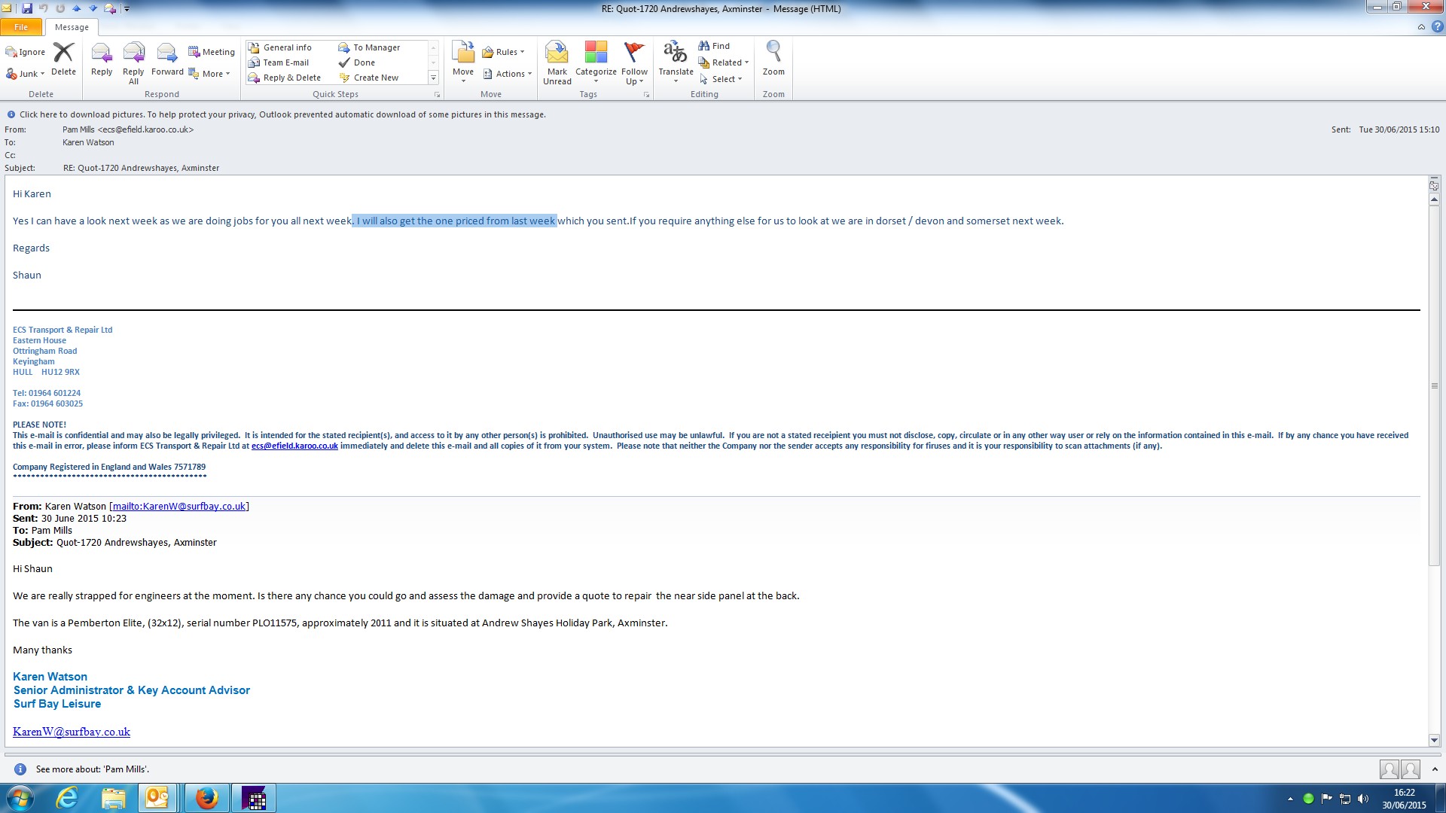Click the ecs@efield.karoo.co.uk email link

tap(294, 446)
